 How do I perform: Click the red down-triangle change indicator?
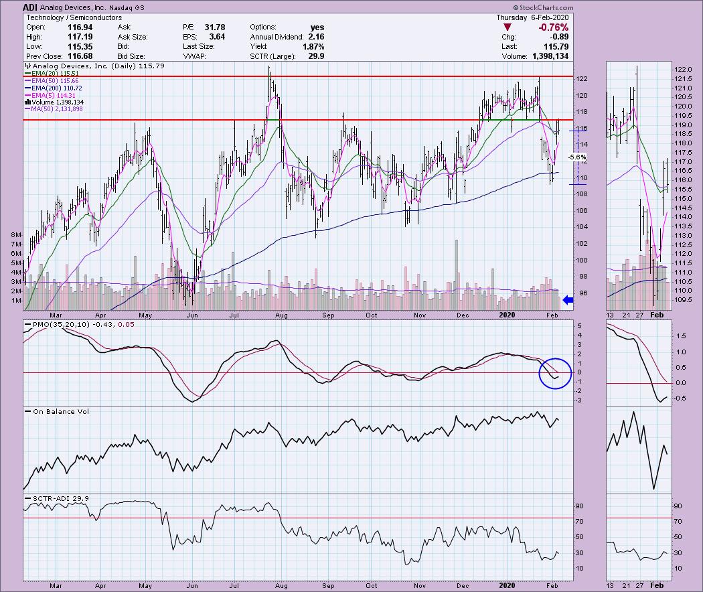(x=507, y=27)
